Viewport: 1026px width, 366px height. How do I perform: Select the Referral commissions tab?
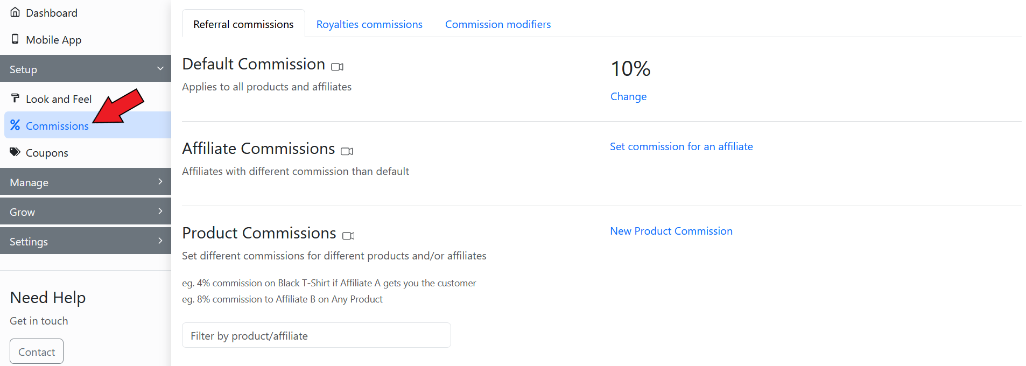tap(243, 24)
